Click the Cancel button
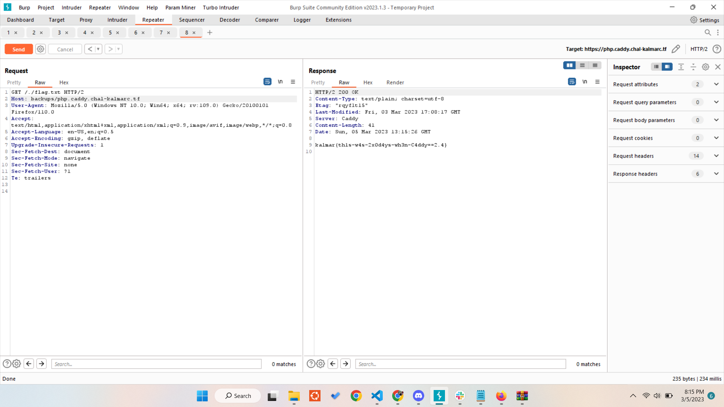Image resolution: width=724 pixels, height=407 pixels. coord(65,49)
